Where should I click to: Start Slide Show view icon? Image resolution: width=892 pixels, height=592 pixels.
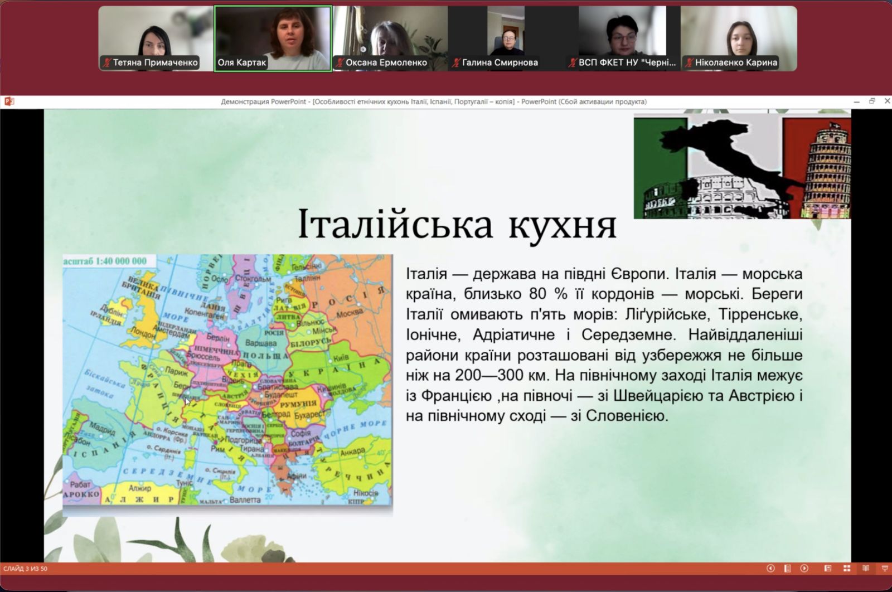[884, 569]
